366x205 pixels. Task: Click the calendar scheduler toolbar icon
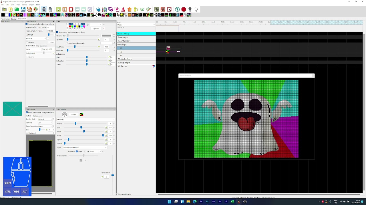coord(50,9)
